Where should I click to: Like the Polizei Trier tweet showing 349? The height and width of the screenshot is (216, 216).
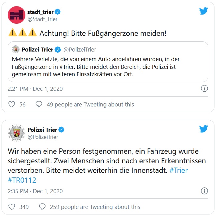tap(12, 207)
